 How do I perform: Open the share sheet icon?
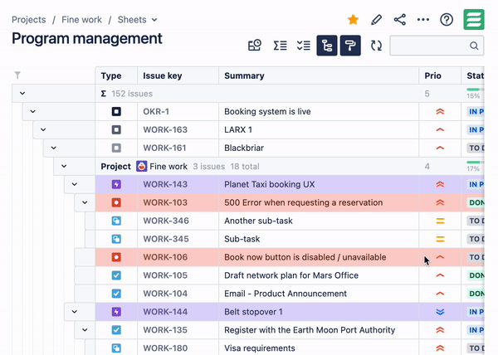point(400,20)
